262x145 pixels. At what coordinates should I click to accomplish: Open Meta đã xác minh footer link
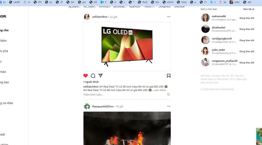209,83
